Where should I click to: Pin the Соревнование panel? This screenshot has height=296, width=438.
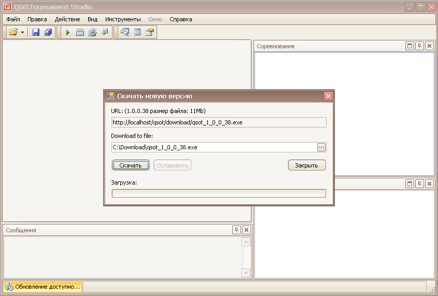pos(419,46)
